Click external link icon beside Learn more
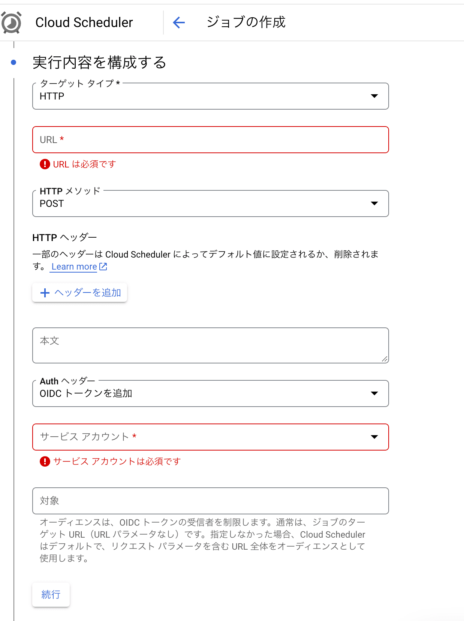Image resolution: width=464 pixels, height=621 pixels. (x=103, y=267)
